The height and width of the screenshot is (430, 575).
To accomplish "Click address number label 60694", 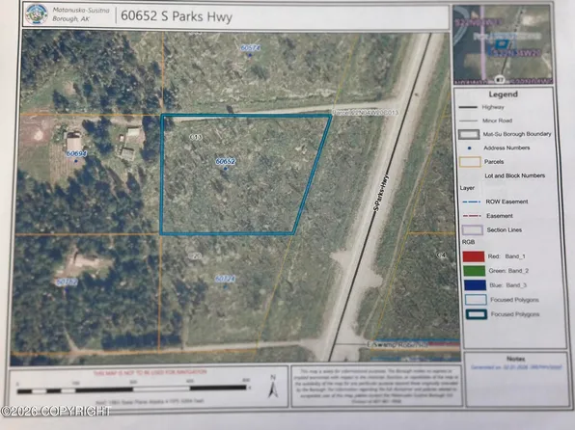I will (x=76, y=154).
